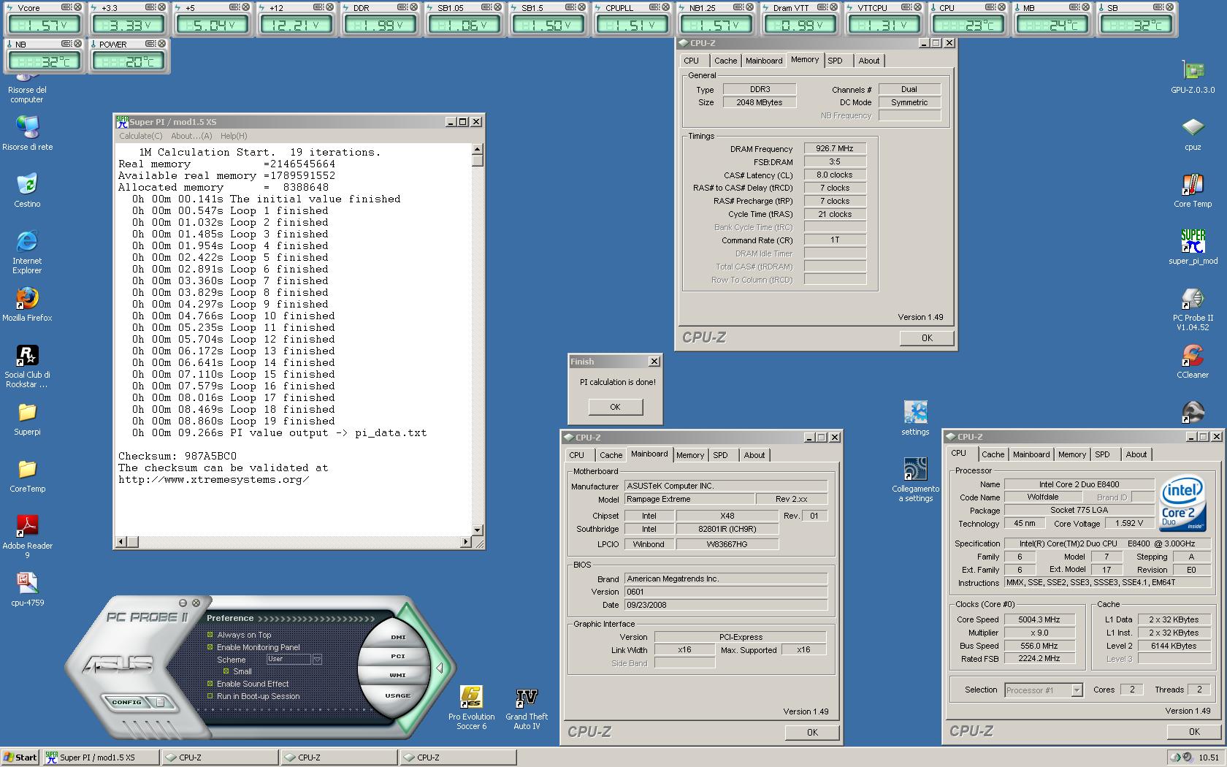Open the Calculate(C) menu in Super PI
Image resolution: width=1227 pixels, height=767 pixels.
coord(141,136)
